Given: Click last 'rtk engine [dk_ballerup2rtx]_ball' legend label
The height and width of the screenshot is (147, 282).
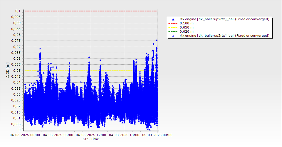Looking at the screenshot, I should (x=224, y=36).
